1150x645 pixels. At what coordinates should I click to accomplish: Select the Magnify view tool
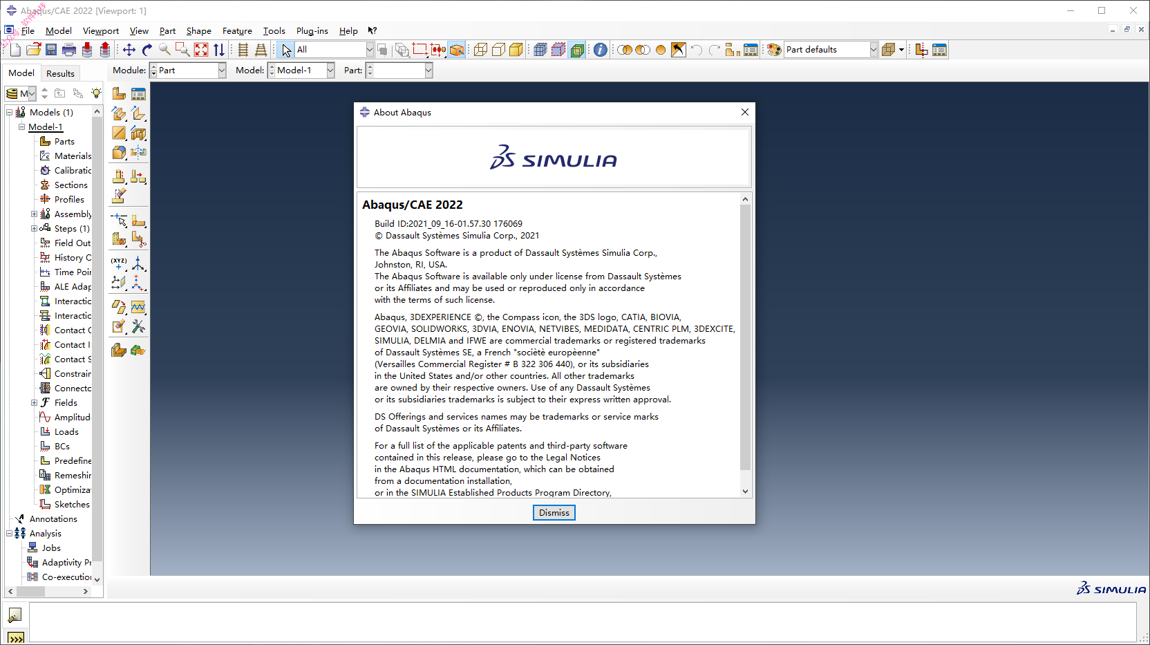click(164, 50)
